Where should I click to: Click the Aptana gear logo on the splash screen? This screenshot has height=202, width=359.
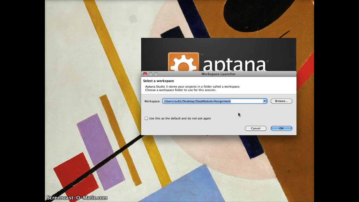(x=183, y=62)
